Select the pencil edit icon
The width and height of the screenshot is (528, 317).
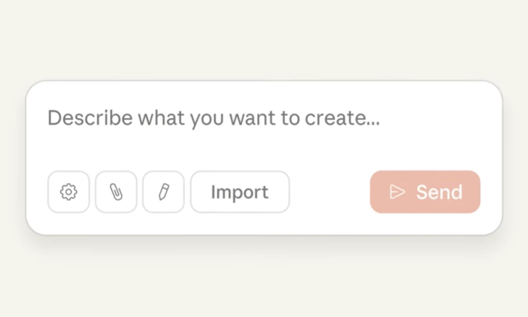click(x=163, y=192)
